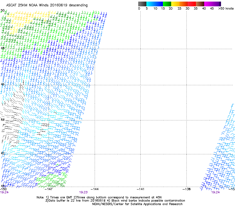
Task: Click the latitude label '48'
Action: point(3,48)
